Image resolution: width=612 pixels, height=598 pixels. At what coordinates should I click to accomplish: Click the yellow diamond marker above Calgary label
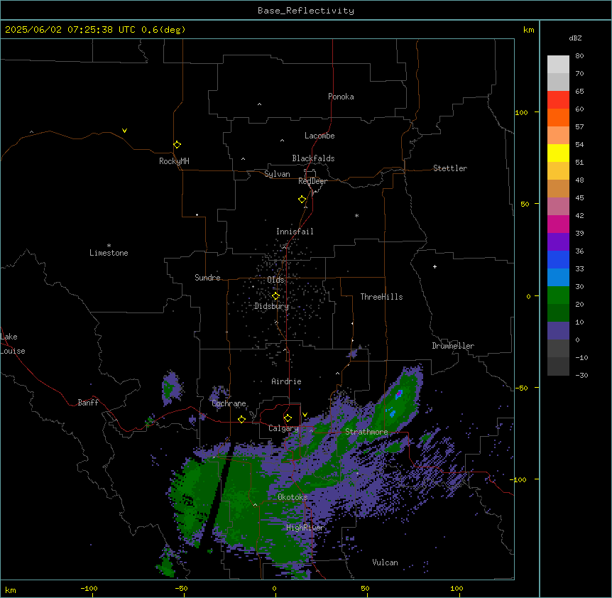coord(288,418)
